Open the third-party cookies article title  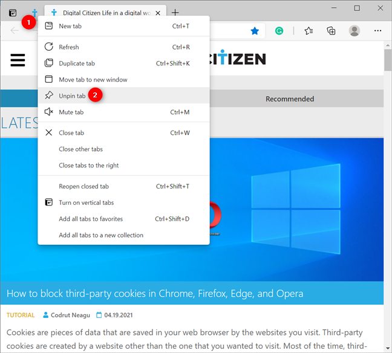[155, 294]
